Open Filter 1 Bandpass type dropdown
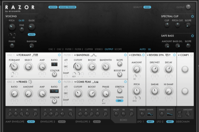The height and width of the screenshot is (132, 199). pos(82,55)
